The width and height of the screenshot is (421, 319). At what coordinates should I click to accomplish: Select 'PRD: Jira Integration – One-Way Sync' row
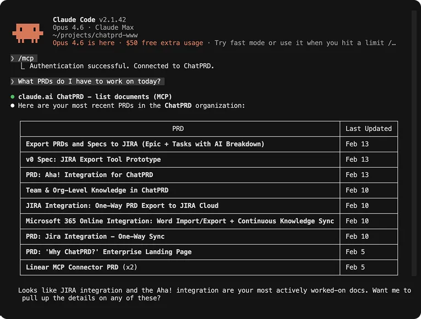[95, 237]
